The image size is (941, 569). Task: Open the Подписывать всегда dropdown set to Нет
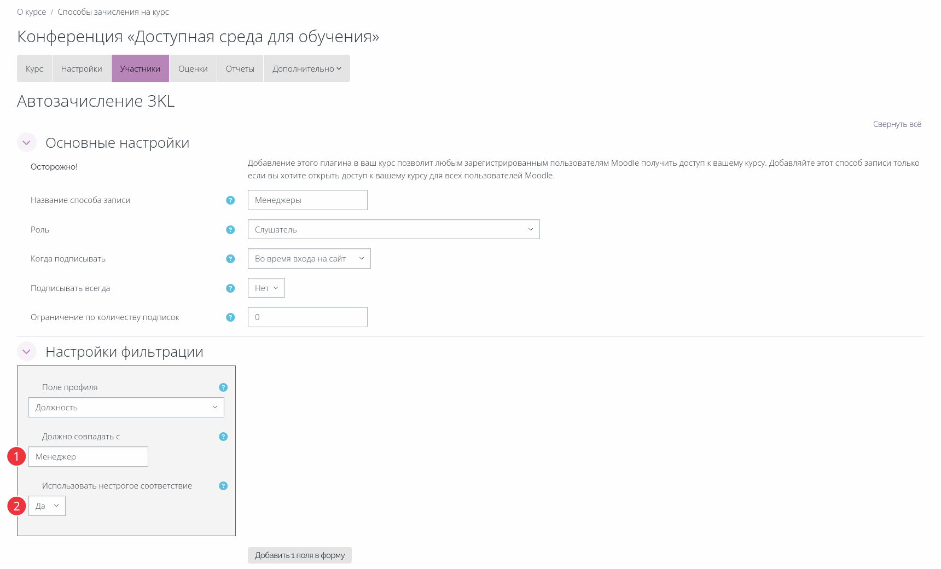point(266,288)
